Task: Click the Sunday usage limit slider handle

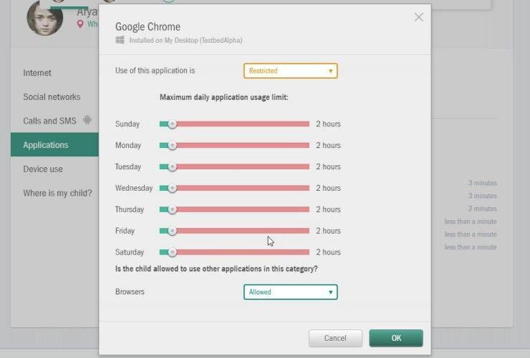Action: 172,124
